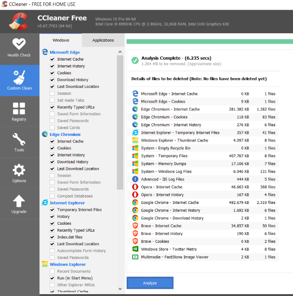Open the Options gear icon
293x296 pixels.
tap(19, 170)
